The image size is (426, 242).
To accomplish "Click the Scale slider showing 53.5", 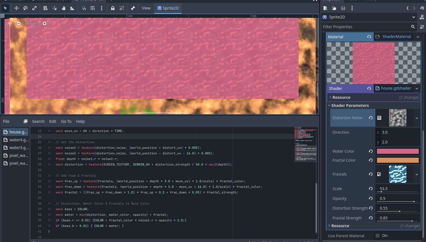I will tap(397, 189).
